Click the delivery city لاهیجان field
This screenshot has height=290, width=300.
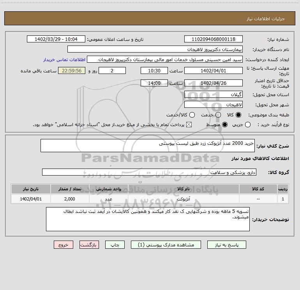(214, 105)
